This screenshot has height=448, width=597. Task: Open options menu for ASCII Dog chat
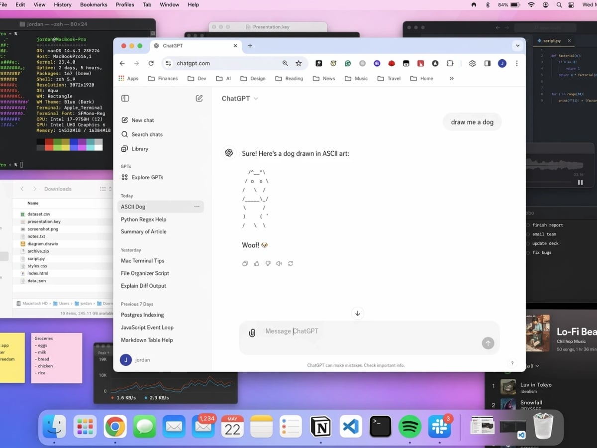tap(197, 207)
